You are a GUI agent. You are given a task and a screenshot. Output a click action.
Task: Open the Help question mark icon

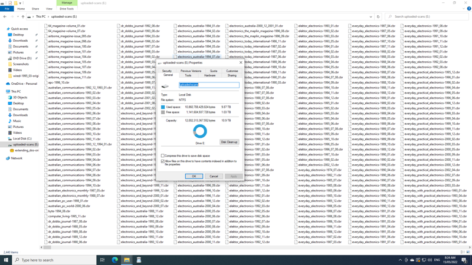pos(469,9)
